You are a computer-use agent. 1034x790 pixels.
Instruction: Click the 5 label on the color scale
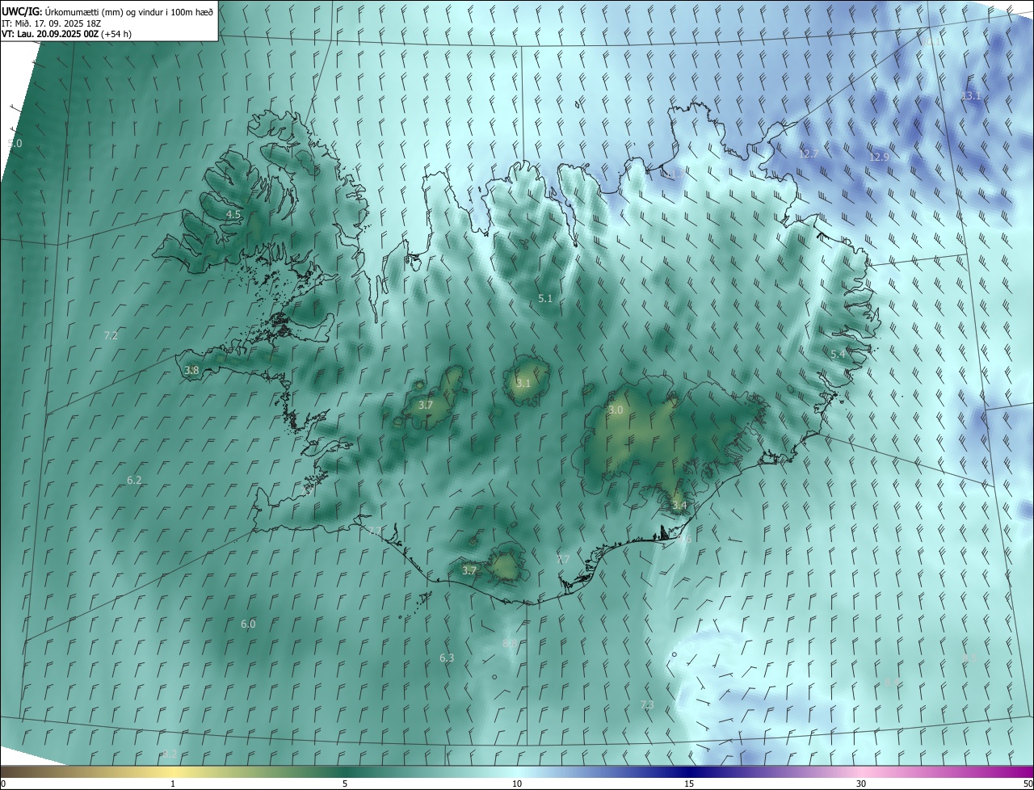(x=345, y=784)
